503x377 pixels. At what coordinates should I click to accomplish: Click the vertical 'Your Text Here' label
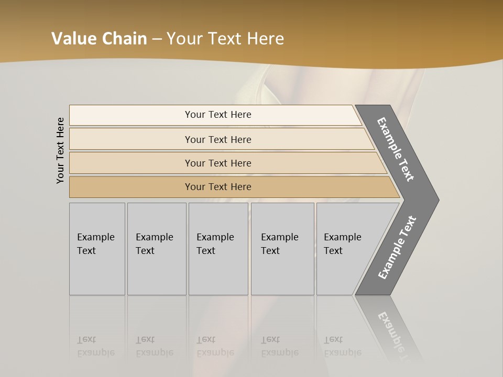60,151
